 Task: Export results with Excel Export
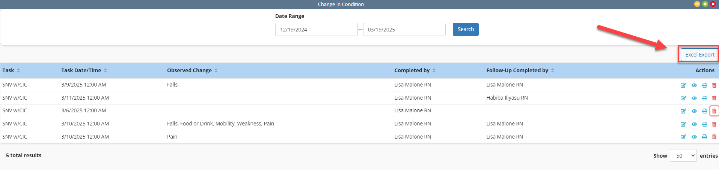click(x=700, y=55)
